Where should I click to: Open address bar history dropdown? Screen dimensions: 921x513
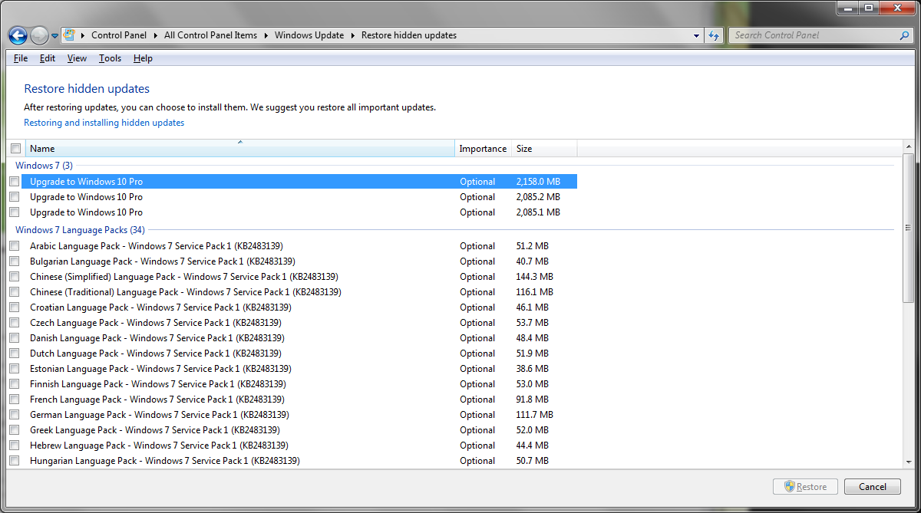tap(696, 35)
